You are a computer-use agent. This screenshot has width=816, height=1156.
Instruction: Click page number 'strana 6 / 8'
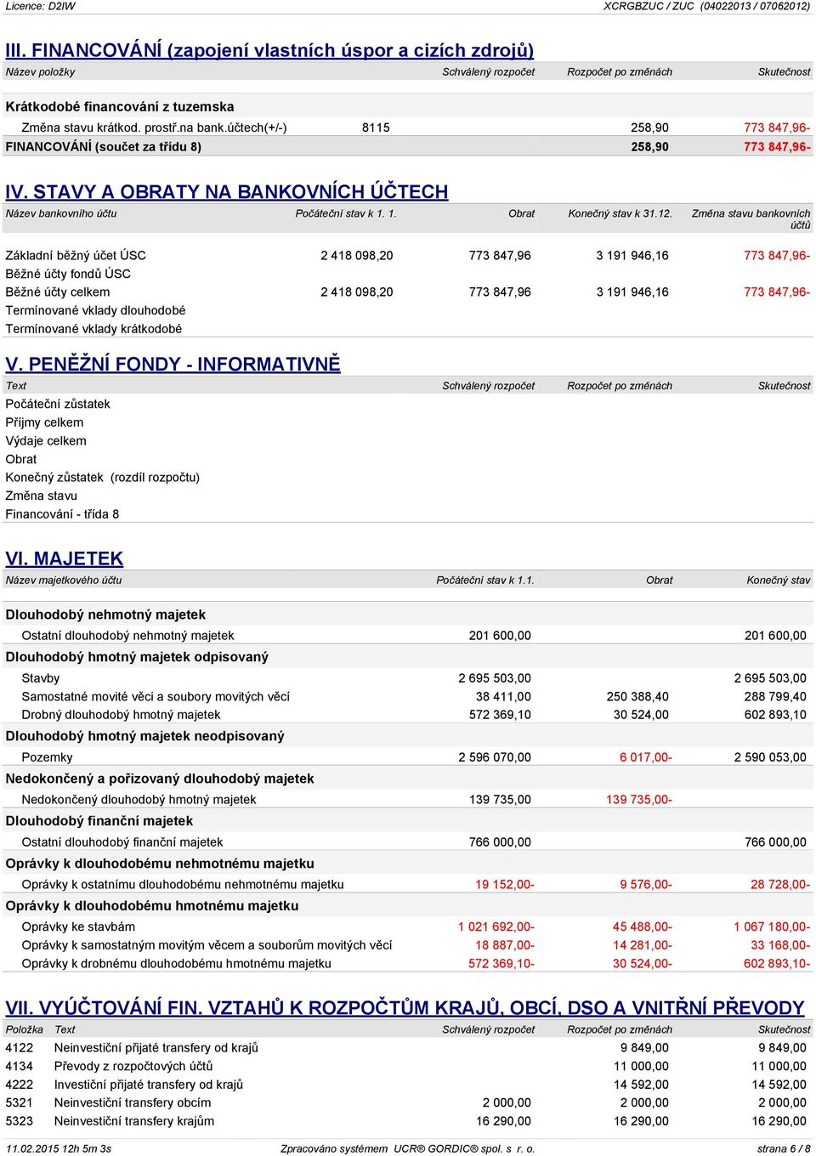coord(784,1148)
